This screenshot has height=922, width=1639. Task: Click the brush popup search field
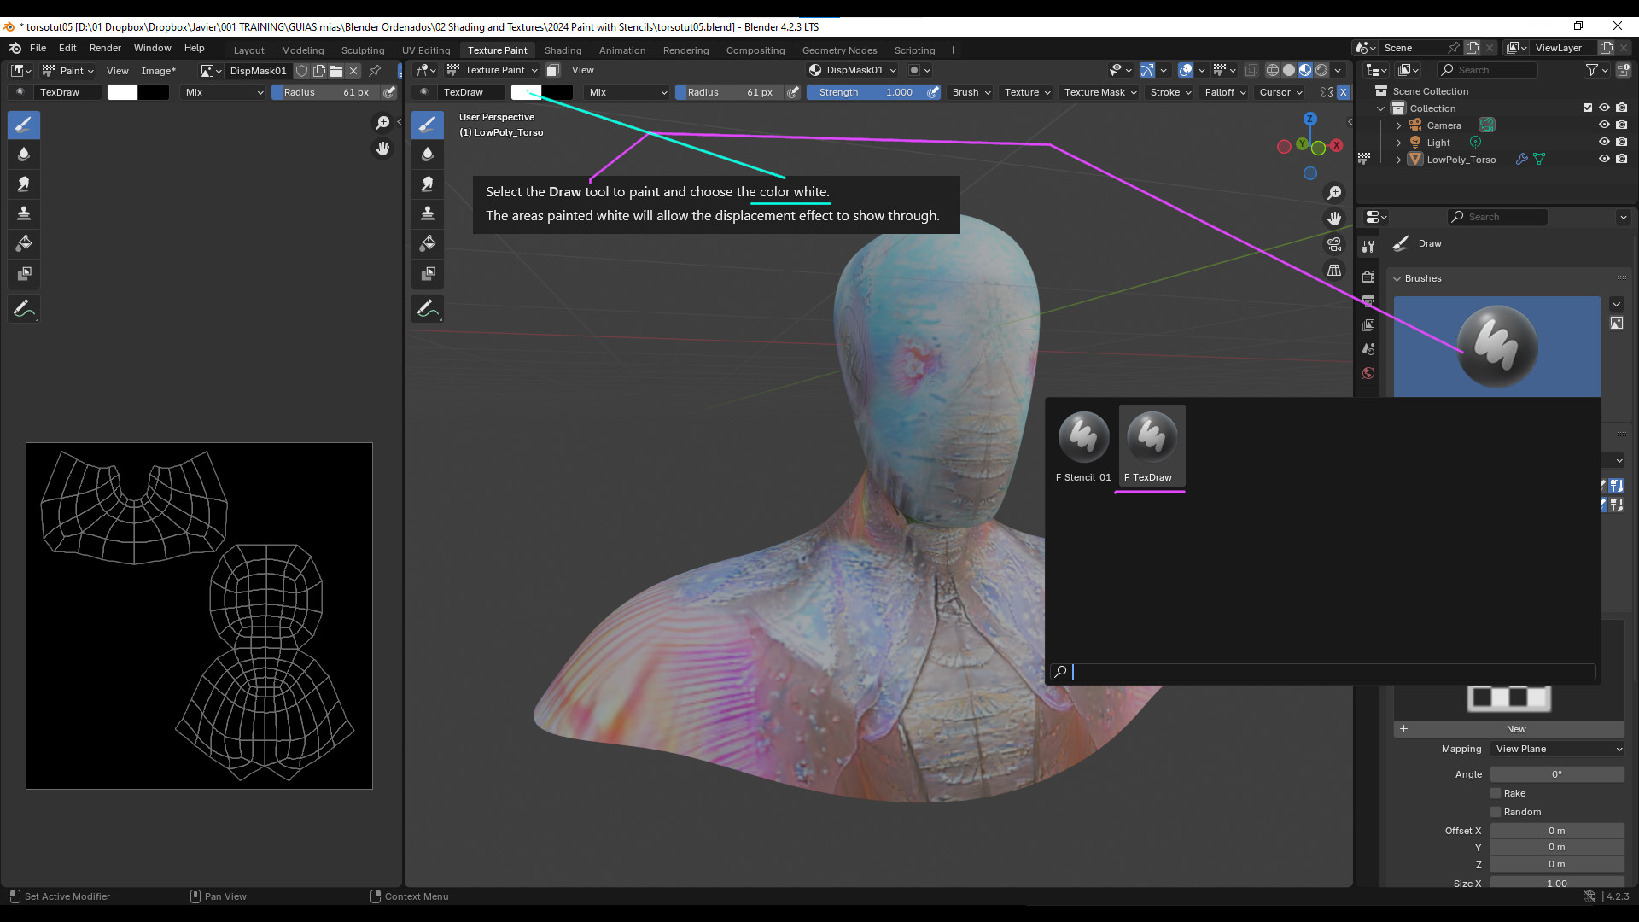tap(1322, 672)
